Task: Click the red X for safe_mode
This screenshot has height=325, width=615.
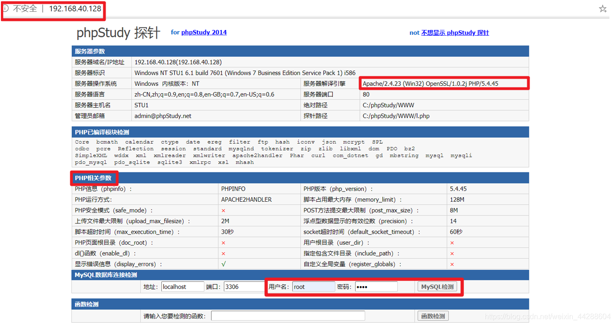Action: pyautogui.click(x=223, y=210)
